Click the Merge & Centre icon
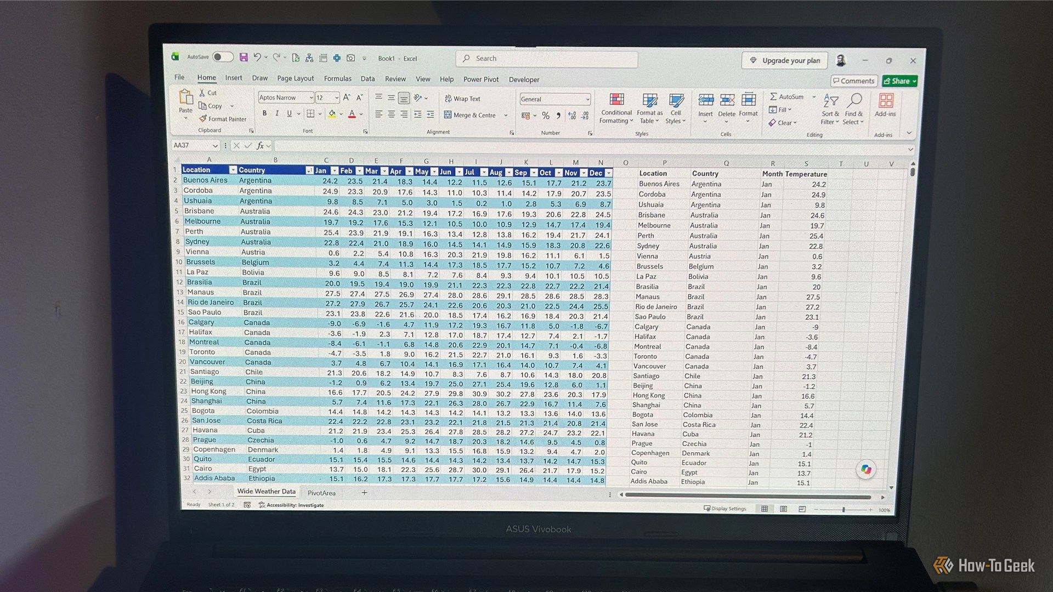 click(x=448, y=115)
